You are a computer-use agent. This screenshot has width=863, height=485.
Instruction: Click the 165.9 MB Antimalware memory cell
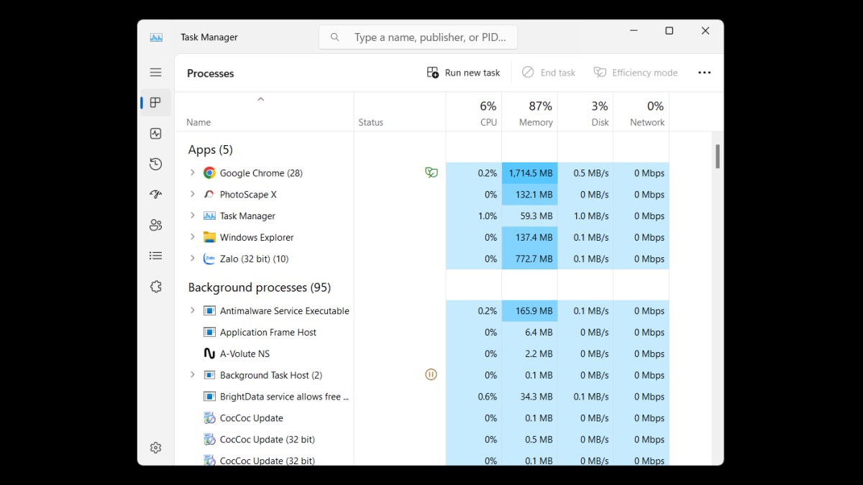(529, 311)
